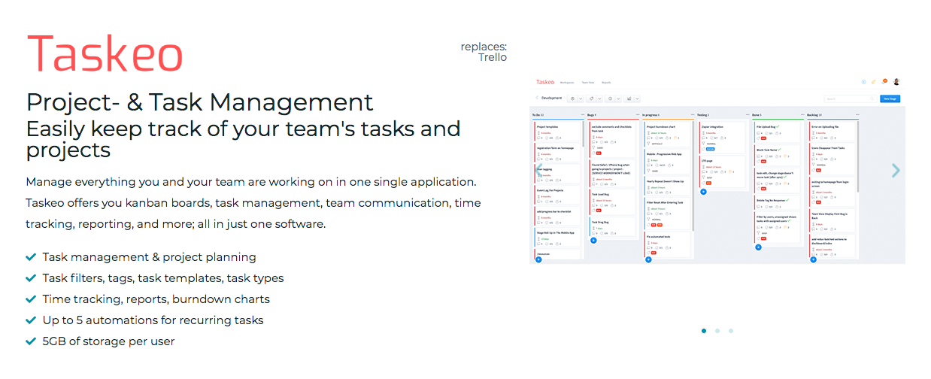Add a task with Done column plus button

(x=759, y=247)
